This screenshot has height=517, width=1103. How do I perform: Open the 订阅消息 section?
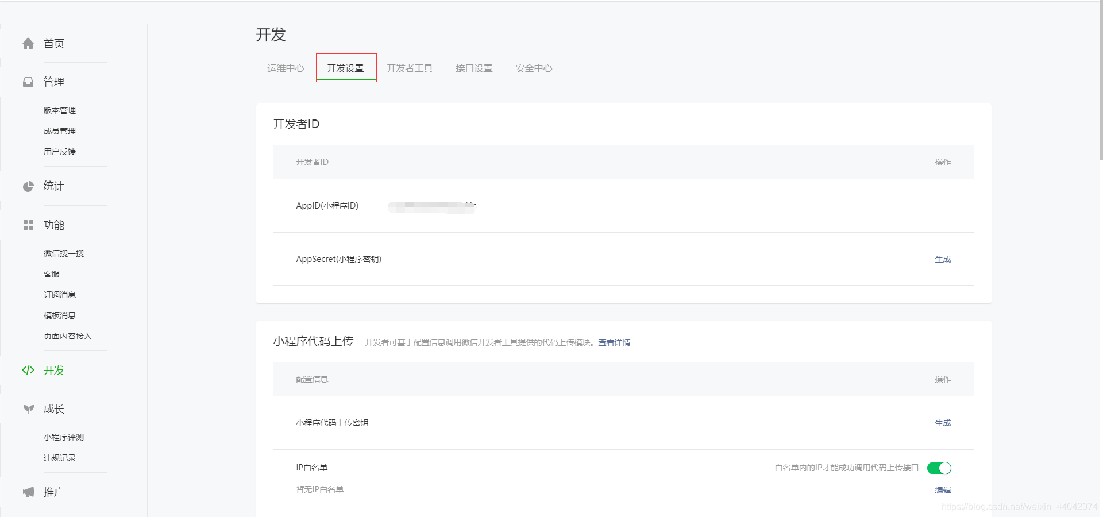[59, 294]
